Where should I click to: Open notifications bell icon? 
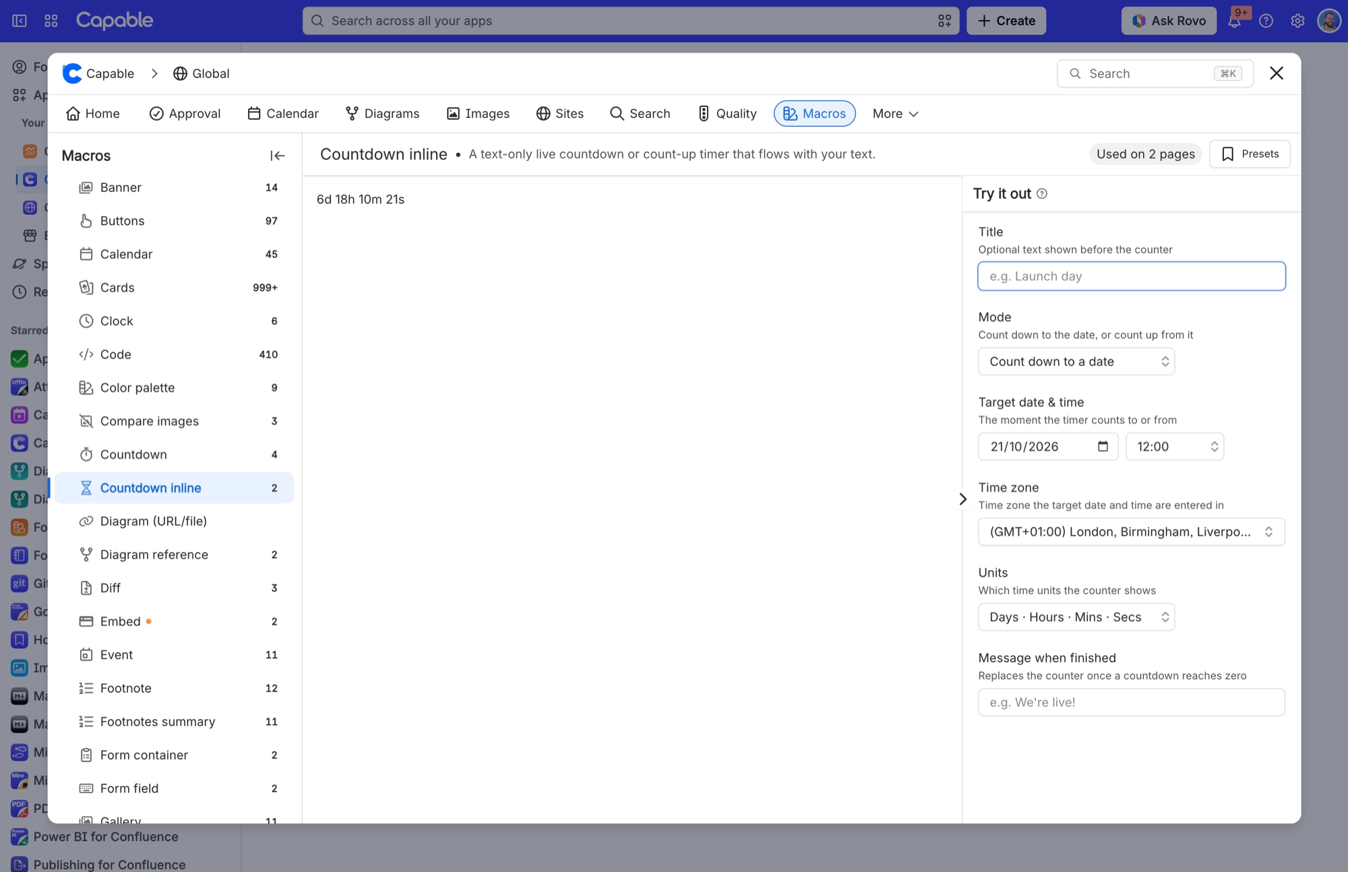tap(1235, 21)
